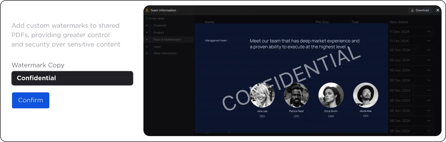Select the Product folder
Screen dimensions: 446x142
pos(157,33)
